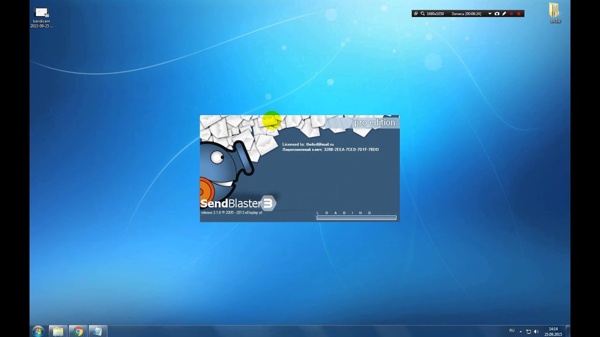Click the 1680x1050 resolution label
Screen dimensions: 600x337
click(x=435, y=14)
